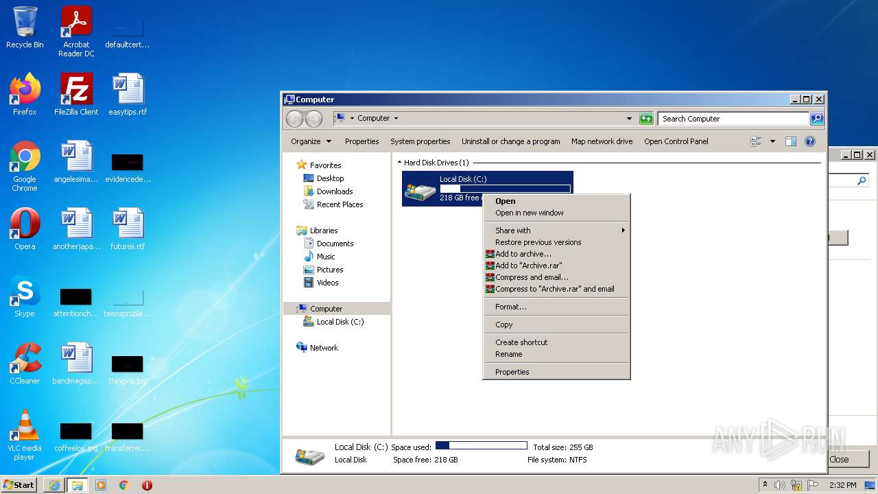Toggle the preview pane icon

pyautogui.click(x=791, y=141)
